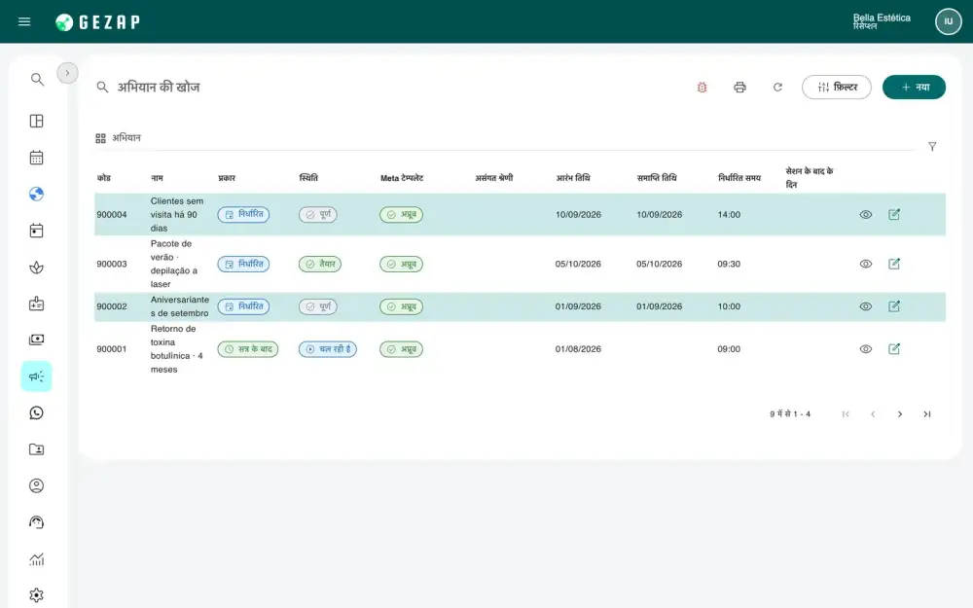
Task: View campaign 900003 with the eye icon
Action: [866, 264]
